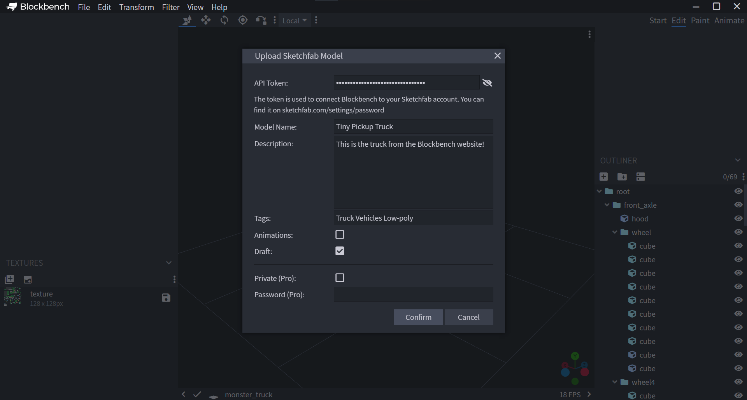Viewport: 747px width, 400px height.
Task: Save the texture using the save icon
Action: click(166, 298)
